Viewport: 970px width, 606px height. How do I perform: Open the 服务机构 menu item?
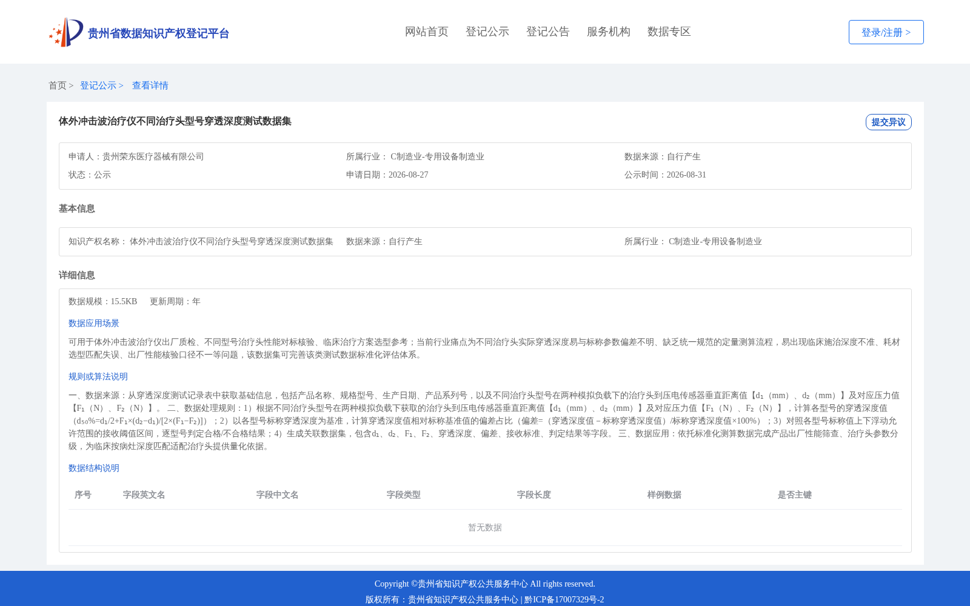click(x=609, y=32)
